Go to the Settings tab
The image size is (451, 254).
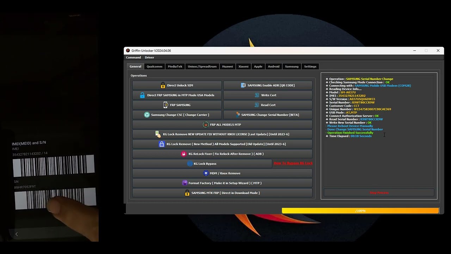pyautogui.click(x=310, y=66)
